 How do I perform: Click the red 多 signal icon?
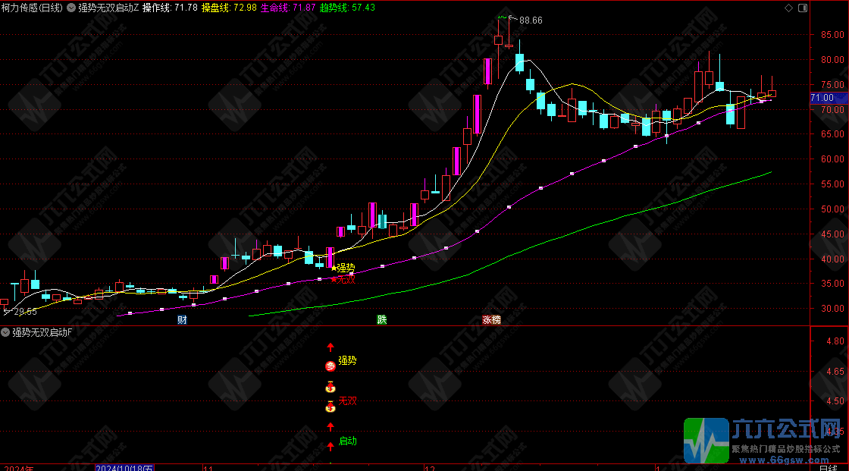pos(331,366)
